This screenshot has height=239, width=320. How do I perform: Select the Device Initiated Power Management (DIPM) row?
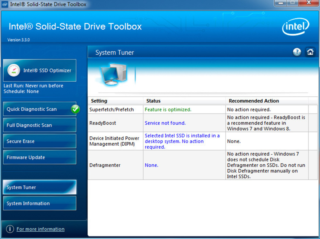point(203,141)
